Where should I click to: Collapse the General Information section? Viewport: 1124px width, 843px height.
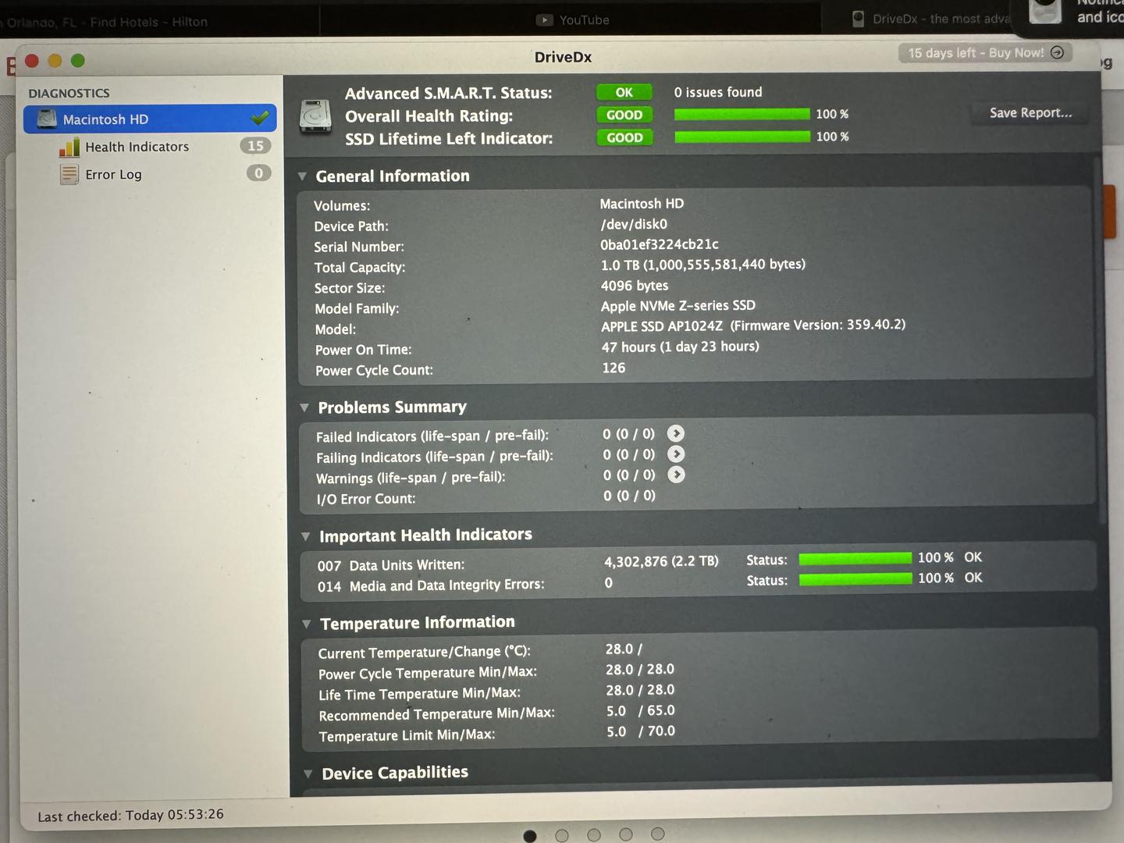point(303,176)
